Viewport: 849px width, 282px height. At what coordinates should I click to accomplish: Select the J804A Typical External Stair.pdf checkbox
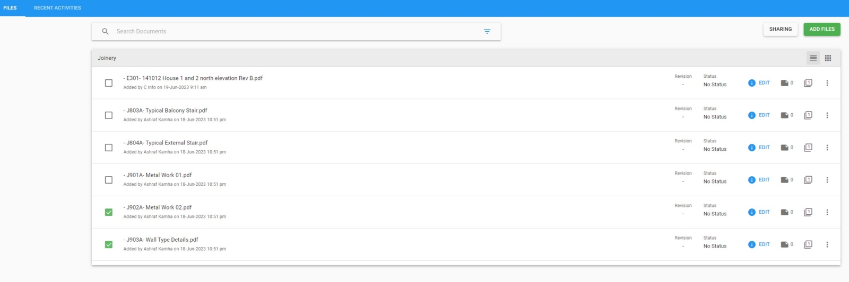pos(109,148)
